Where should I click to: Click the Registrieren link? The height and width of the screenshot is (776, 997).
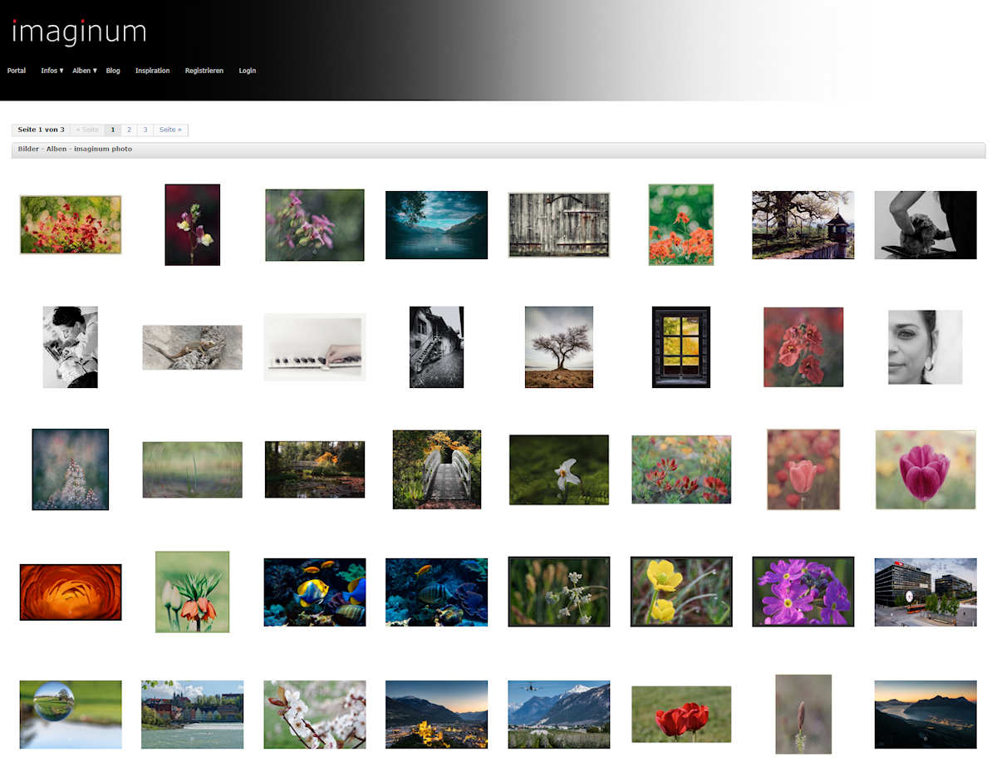pos(204,71)
